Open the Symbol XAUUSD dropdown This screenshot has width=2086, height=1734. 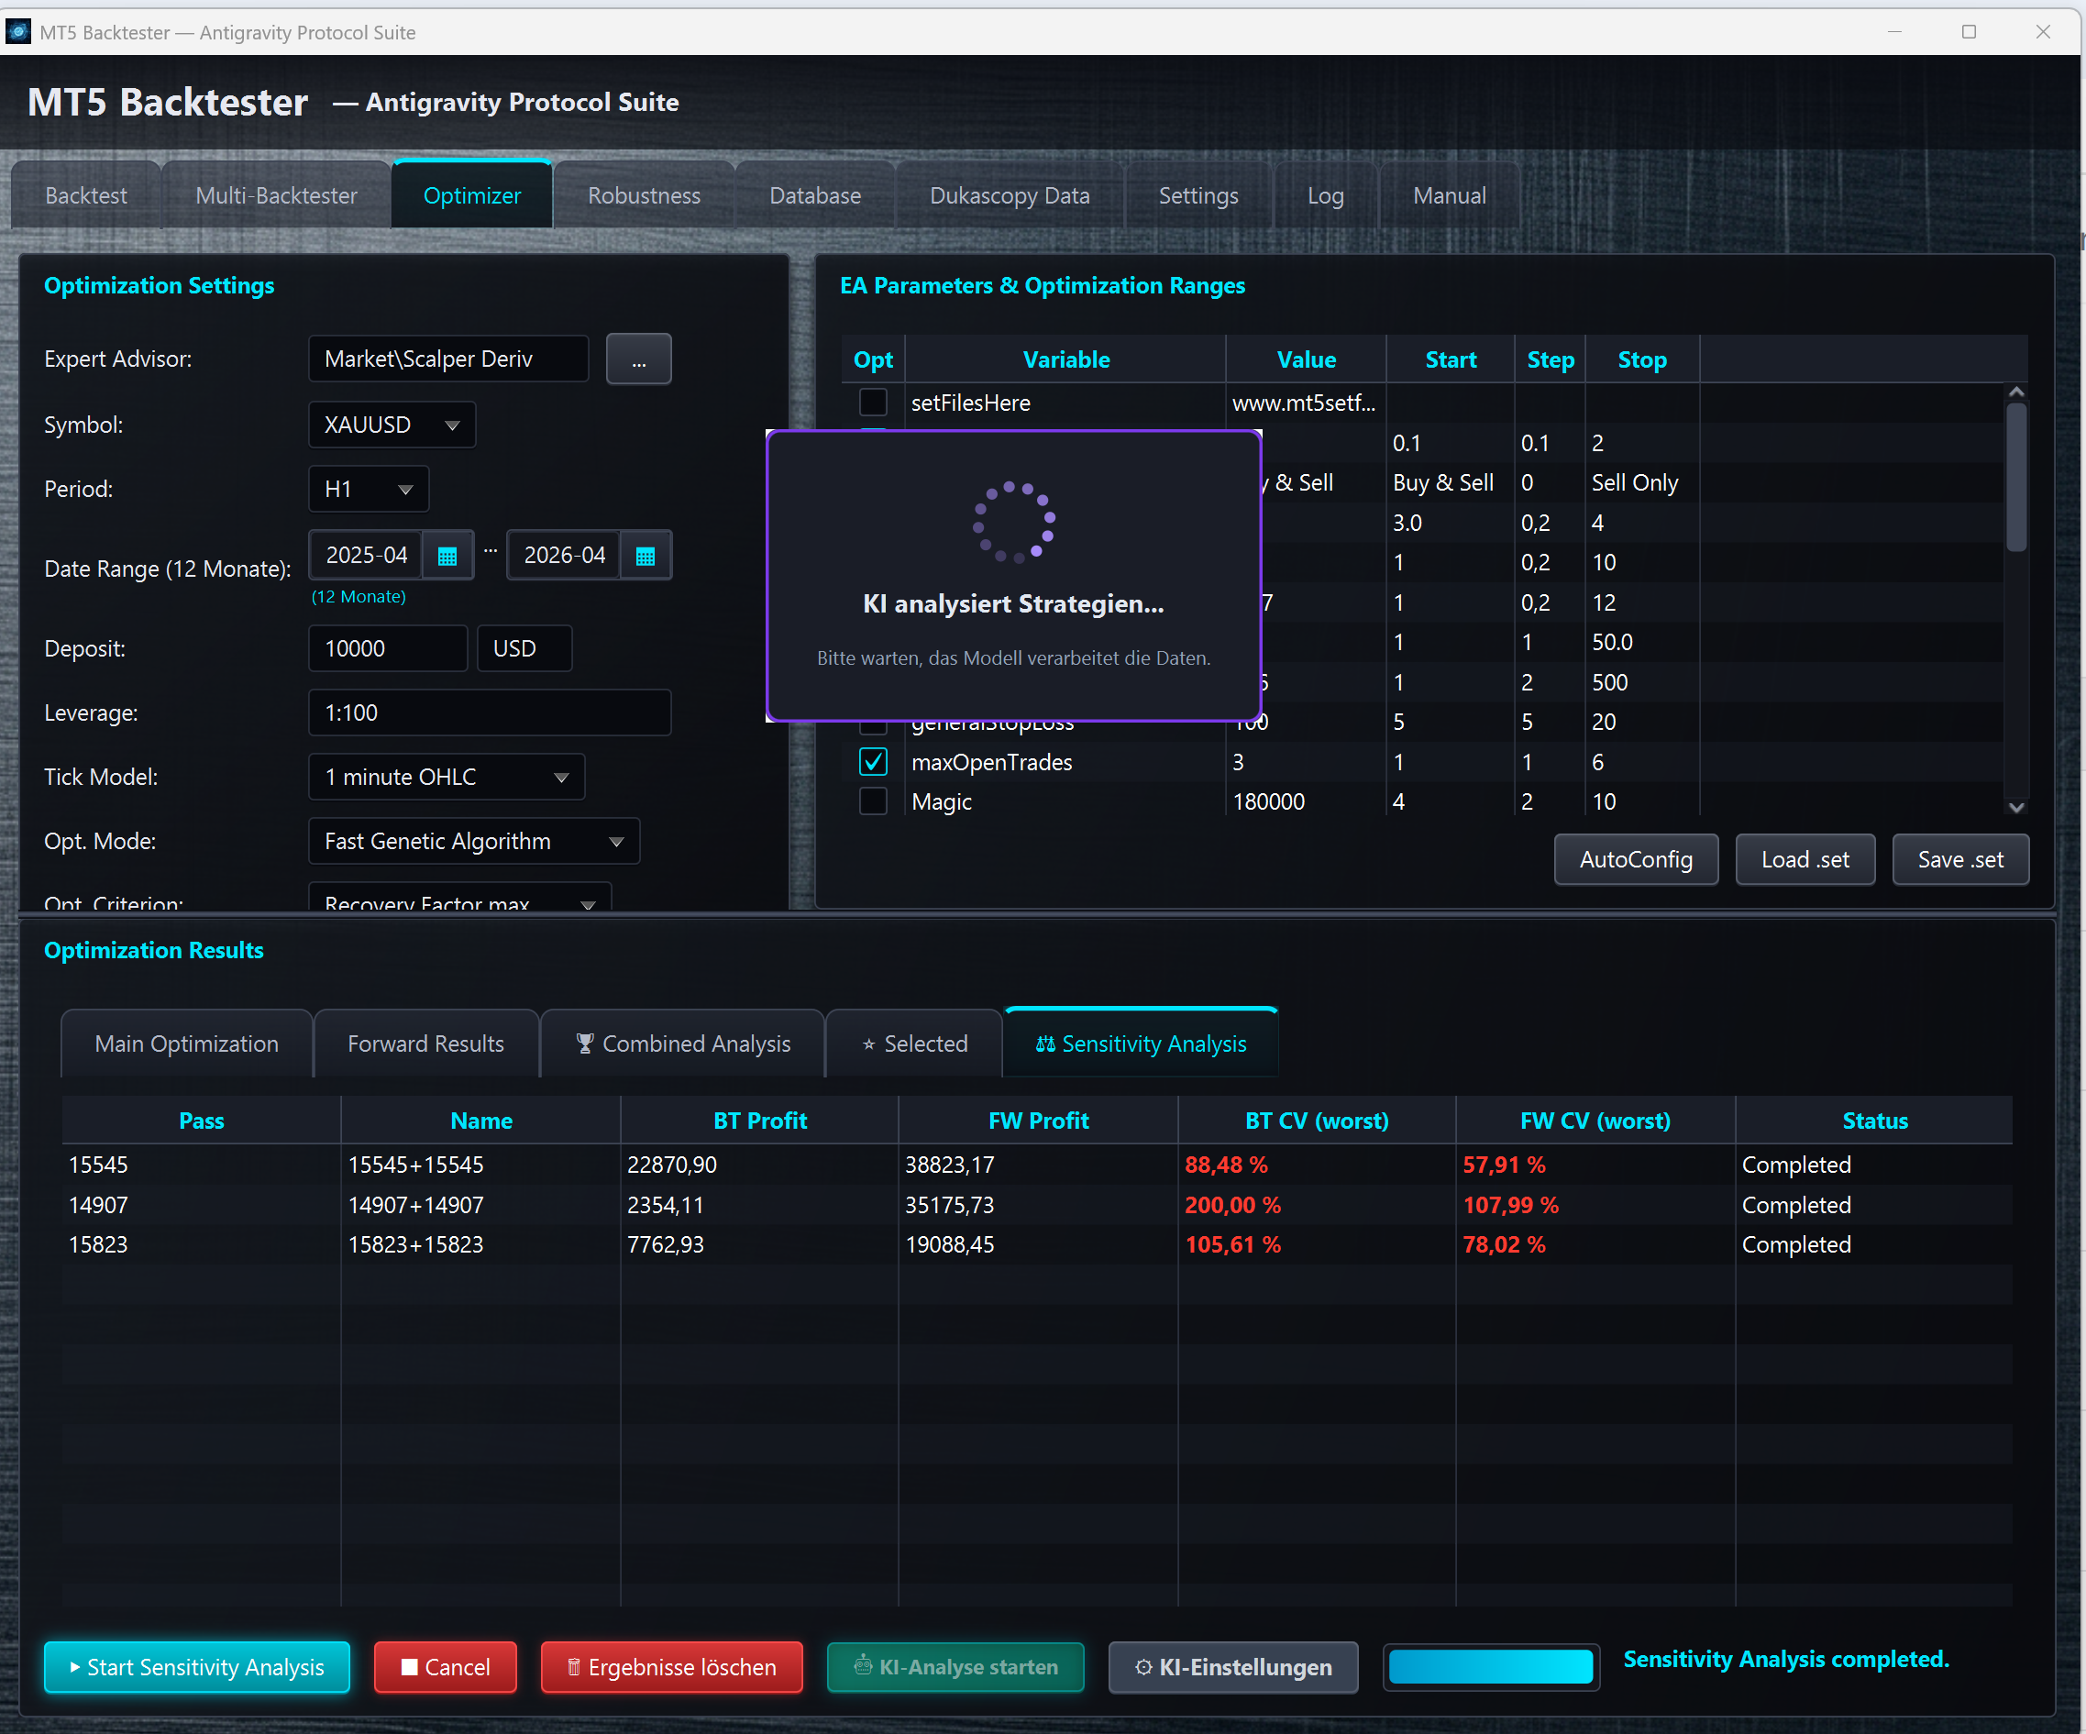click(392, 425)
